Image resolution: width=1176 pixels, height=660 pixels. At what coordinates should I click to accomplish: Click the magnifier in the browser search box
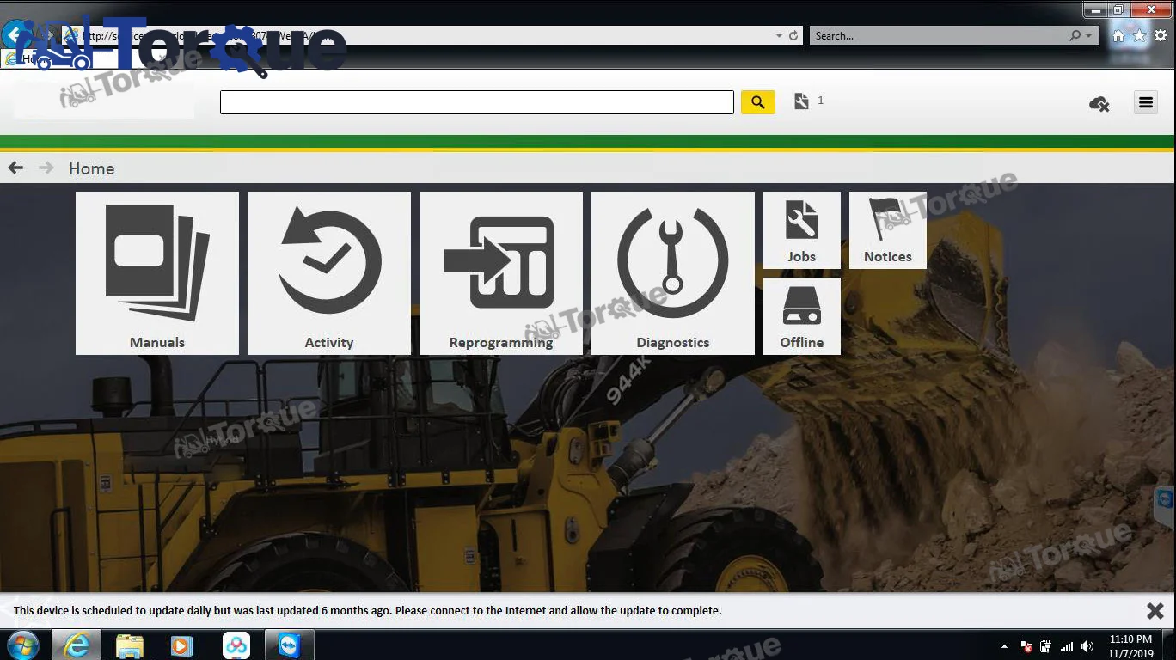(x=1075, y=36)
